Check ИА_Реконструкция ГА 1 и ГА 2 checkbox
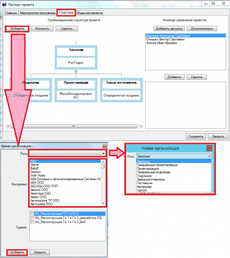This screenshot has width=230, height=258. (x=32, y=214)
